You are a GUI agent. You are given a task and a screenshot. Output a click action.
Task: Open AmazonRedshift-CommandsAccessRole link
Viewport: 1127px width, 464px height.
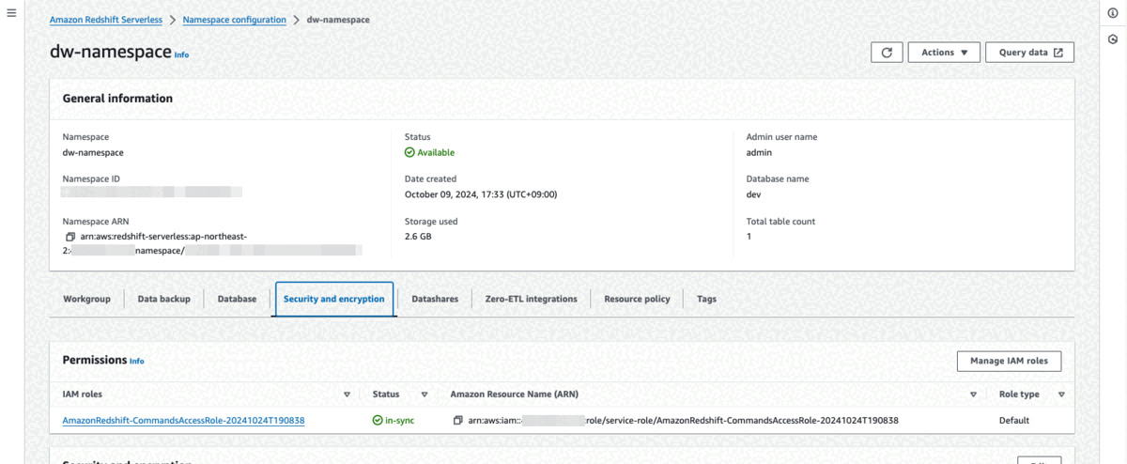tap(183, 421)
